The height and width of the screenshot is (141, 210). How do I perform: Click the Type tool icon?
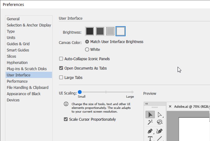150,139
